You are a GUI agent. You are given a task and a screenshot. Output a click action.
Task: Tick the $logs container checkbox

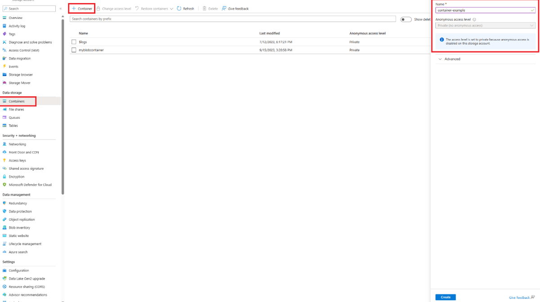(74, 42)
